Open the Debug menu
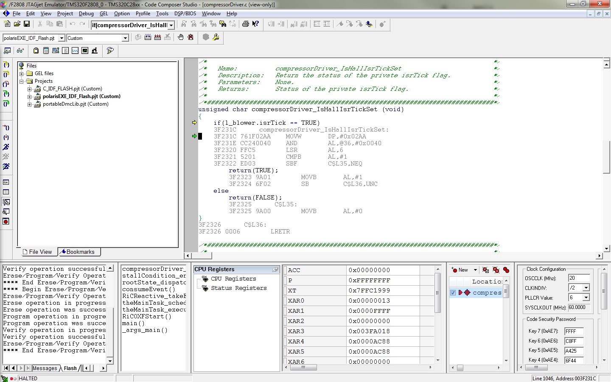Screen dimensions: 611x382 86,14
